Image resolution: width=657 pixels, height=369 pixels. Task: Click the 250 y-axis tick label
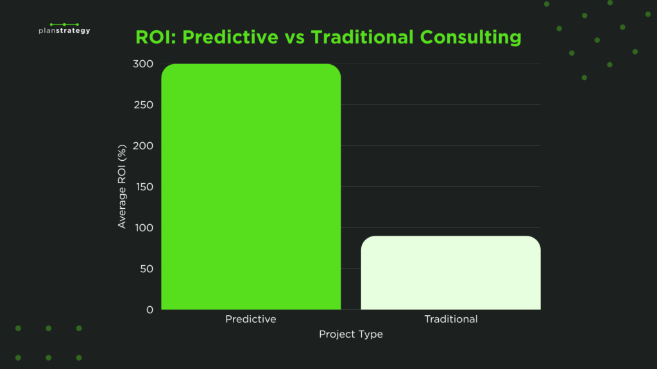(143, 105)
